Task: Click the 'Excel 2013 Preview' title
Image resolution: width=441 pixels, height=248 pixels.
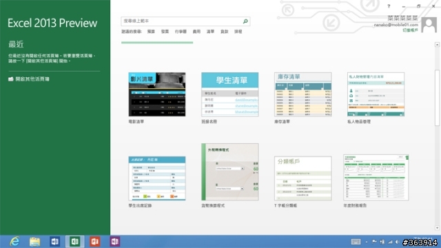Action: click(x=52, y=23)
